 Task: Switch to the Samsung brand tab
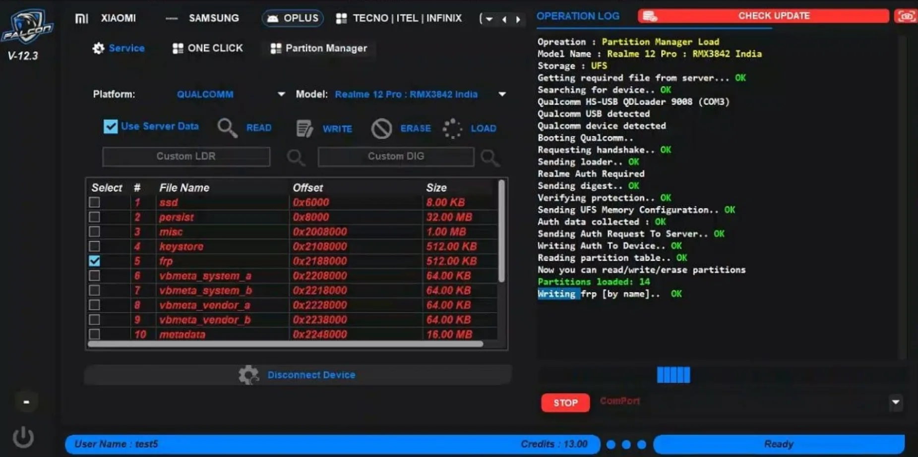(x=202, y=18)
